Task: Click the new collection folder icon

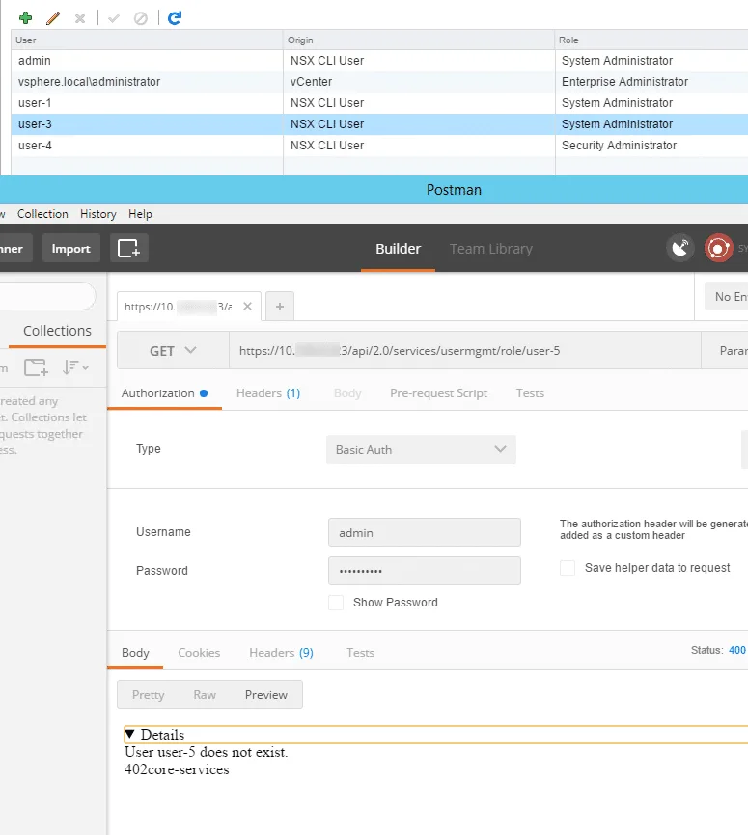Action: pyautogui.click(x=36, y=367)
